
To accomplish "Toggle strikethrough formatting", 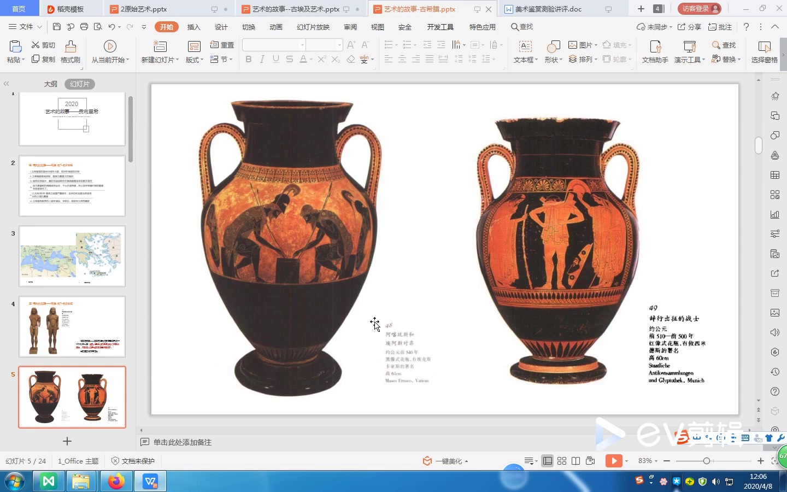I will tap(290, 59).
